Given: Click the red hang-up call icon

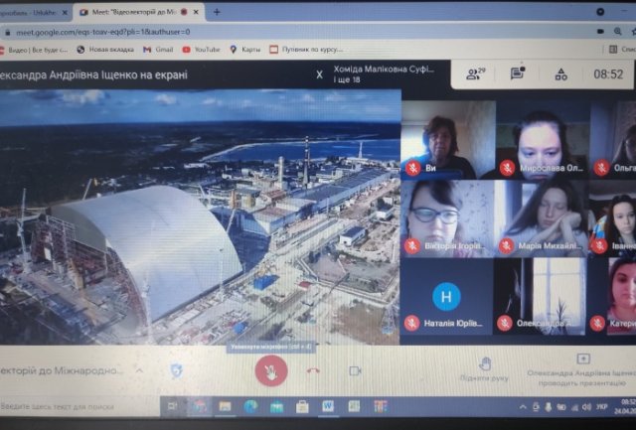Looking at the screenshot, I should [x=313, y=370].
